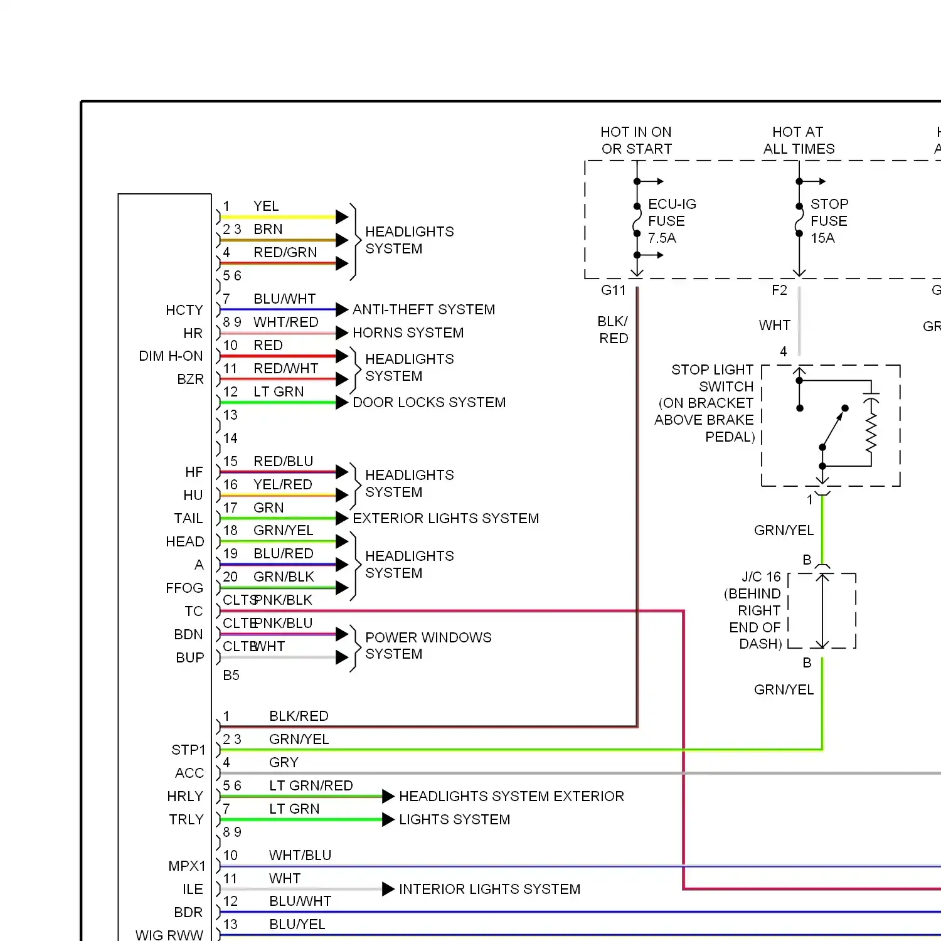Click the "STP1" terminal name
Viewport: 941px width, 941px height.
click(188, 750)
